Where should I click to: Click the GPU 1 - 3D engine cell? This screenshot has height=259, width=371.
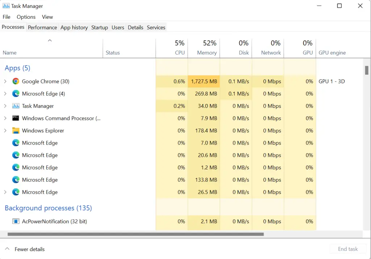tap(332, 81)
